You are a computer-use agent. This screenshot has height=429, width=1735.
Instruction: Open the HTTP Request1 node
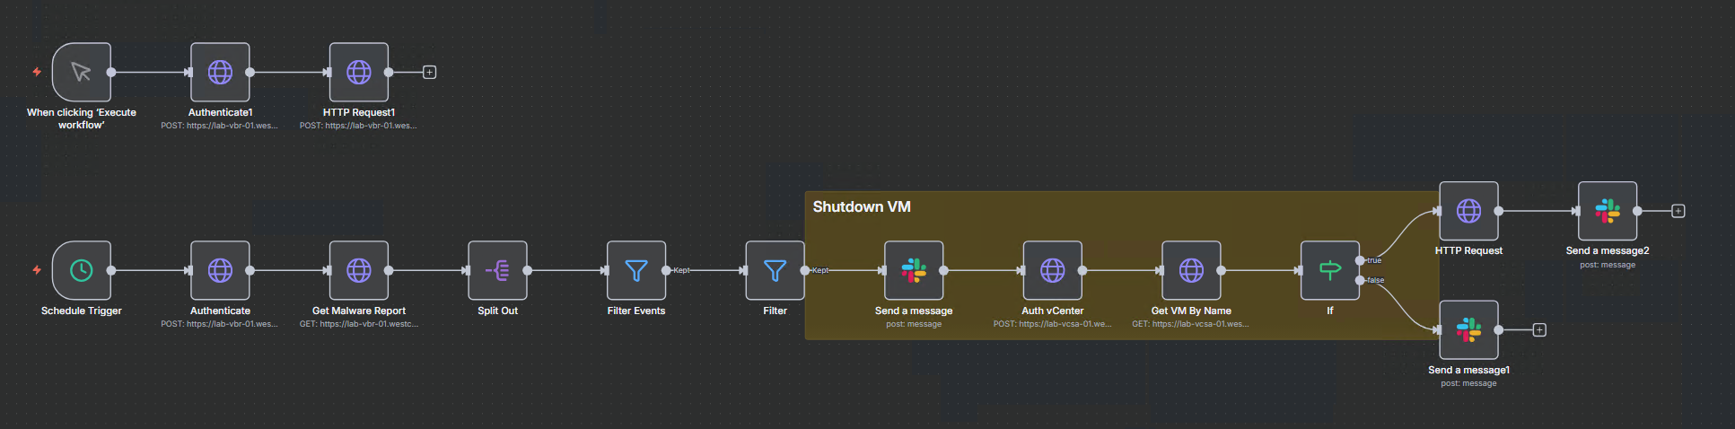tap(359, 72)
